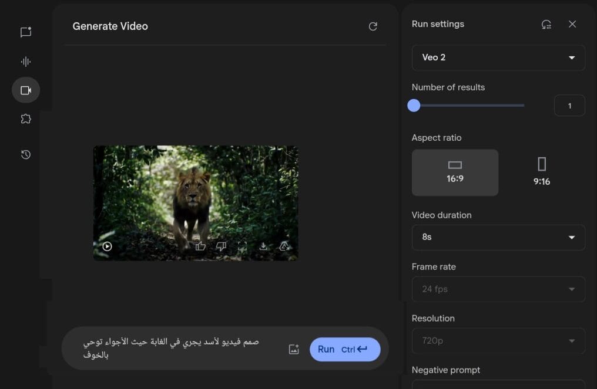The image size is (597, 389).
Task: Click the Arabic prompt text field
Action: pyautogui.click(x=176, y=349)
